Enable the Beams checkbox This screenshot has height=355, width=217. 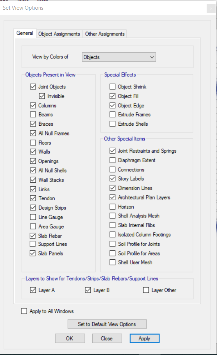click(33, 115)
